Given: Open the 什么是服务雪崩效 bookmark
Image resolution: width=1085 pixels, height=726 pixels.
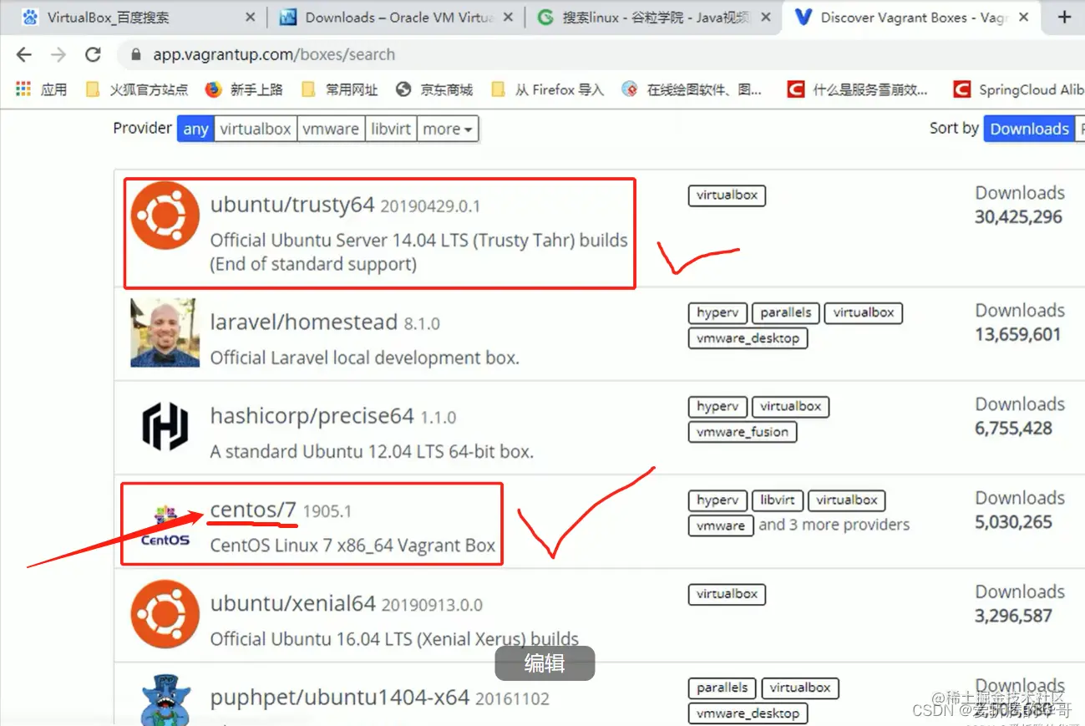Looking at the screenshot, I should coord(857,89).
